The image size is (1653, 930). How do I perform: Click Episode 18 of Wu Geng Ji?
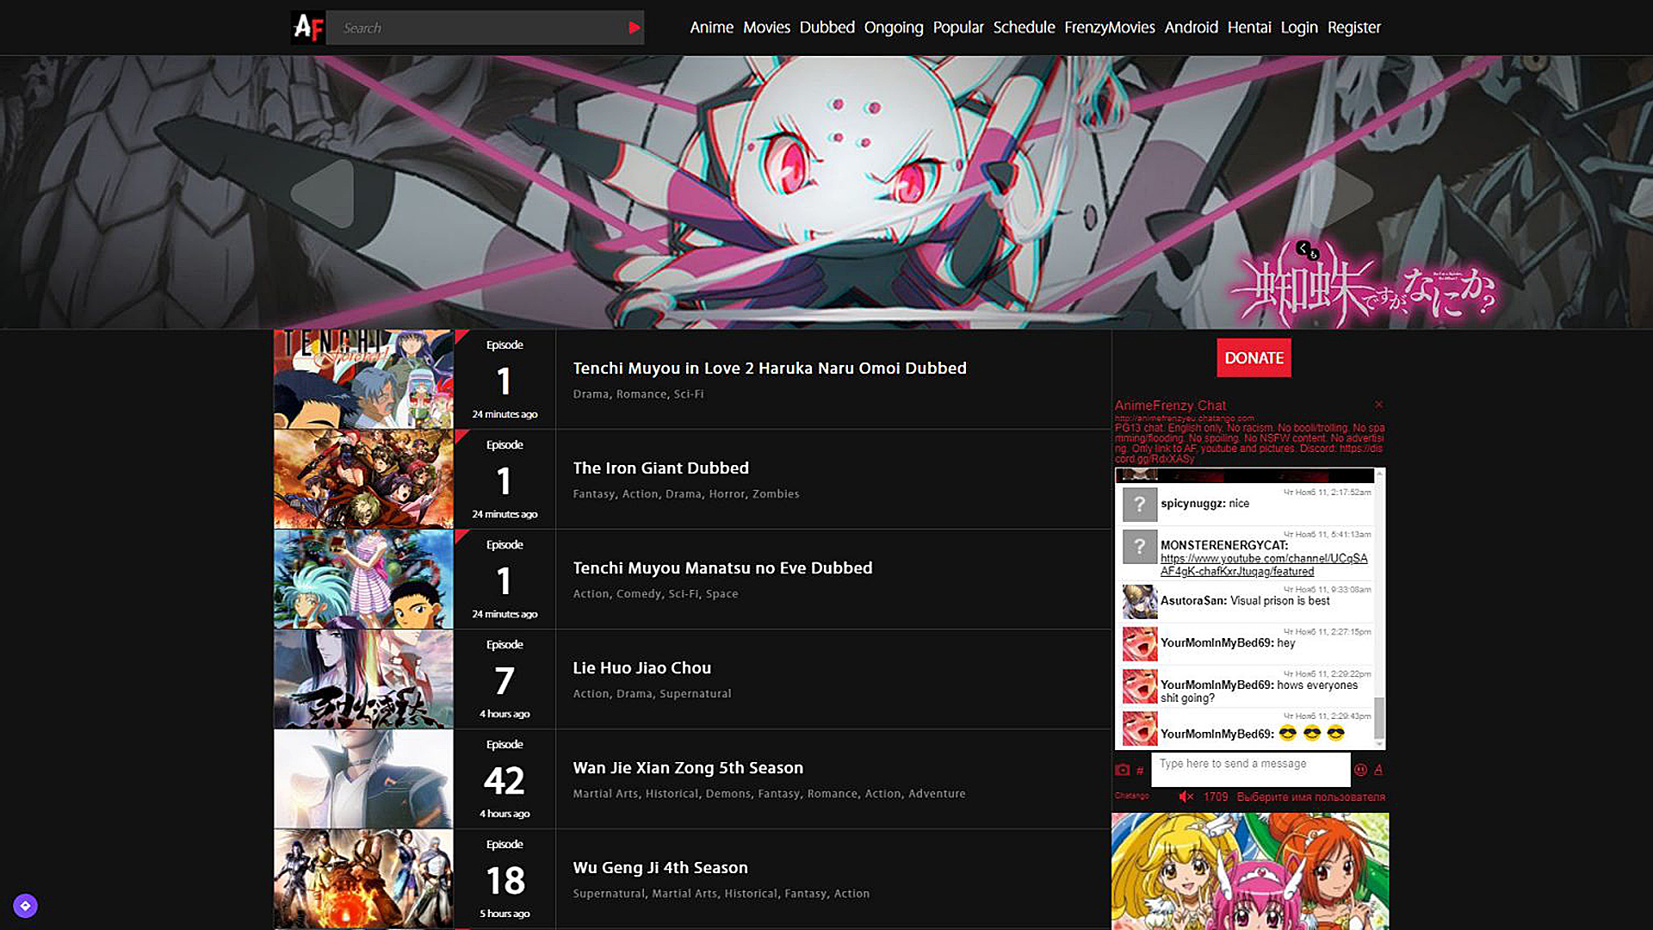click(x=505, y=878)
